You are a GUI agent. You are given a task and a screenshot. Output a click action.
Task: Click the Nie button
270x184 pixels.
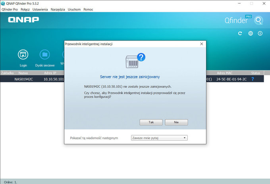click(176, 122)
